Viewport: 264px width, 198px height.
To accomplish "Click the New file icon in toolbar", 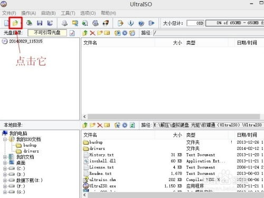I will coord(6,23).
